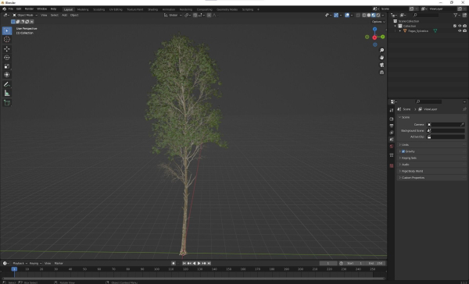The height and width of the screenshot is (284, 469).
Task: Click the viewport zoom magnifier icon
Action: [x=381, y=50]
